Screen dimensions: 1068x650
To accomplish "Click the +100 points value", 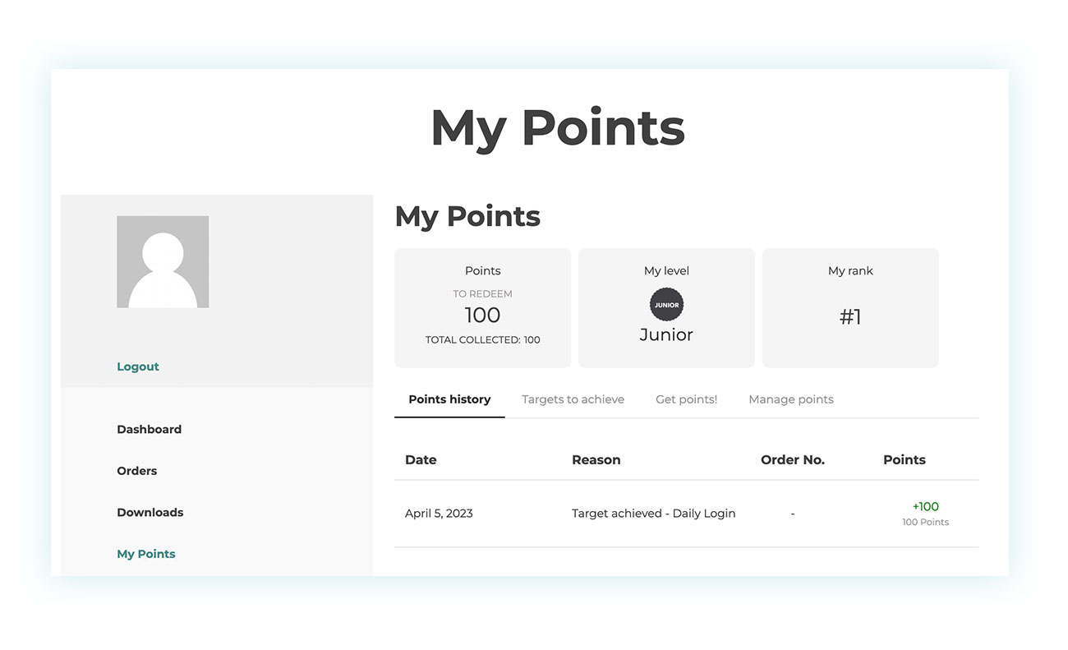I will (x=925, y=507).
